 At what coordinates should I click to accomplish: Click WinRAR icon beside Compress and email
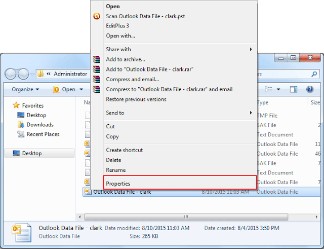coord(97,79)
